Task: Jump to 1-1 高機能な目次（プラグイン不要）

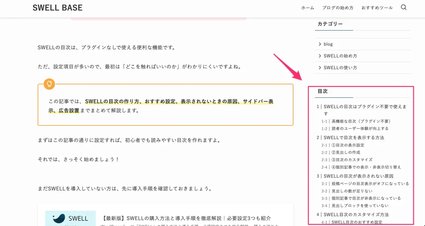Action: 356,121
